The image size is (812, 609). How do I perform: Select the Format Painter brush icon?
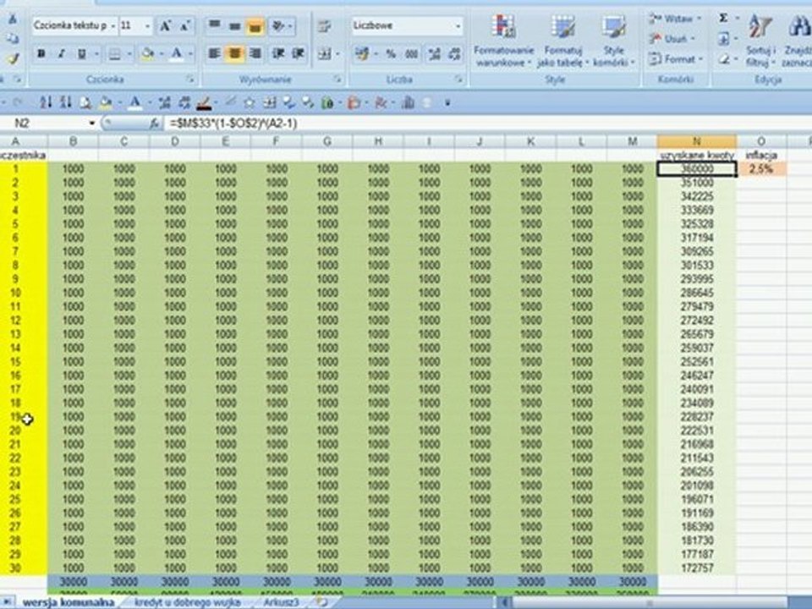pos(13,58)
